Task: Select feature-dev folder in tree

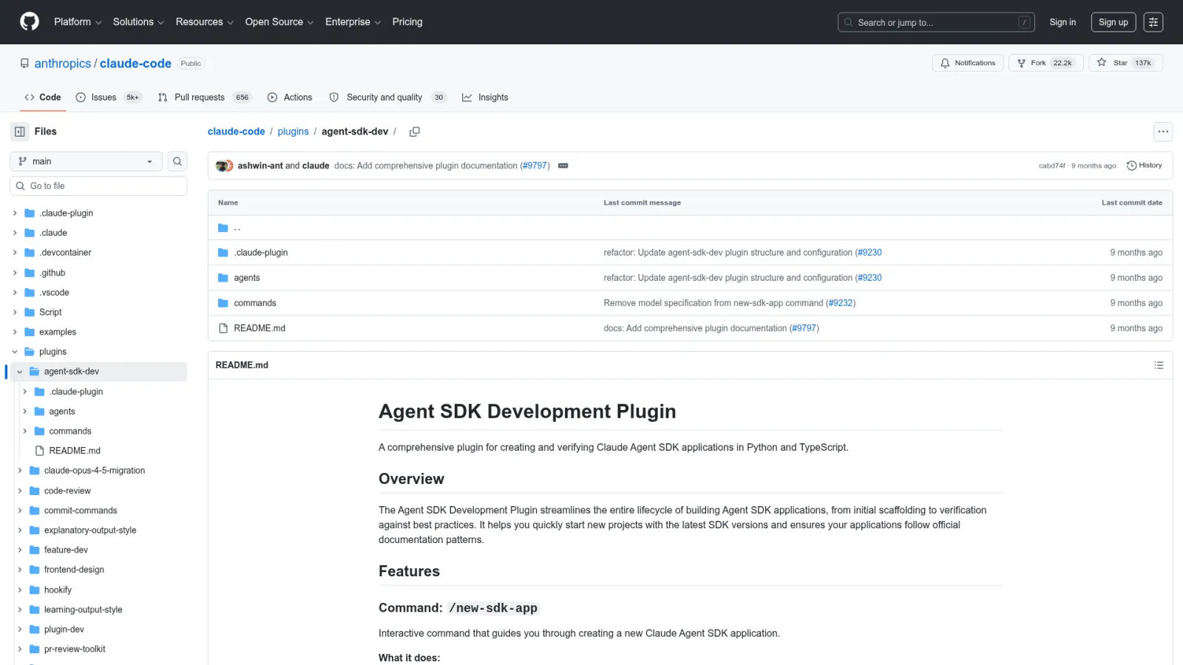Action: pos(66,550)
